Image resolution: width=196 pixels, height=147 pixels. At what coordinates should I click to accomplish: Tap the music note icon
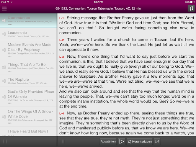(x=191, y=8)
